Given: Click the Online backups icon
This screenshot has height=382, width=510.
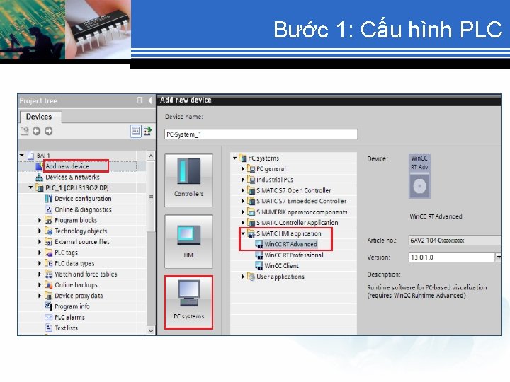Looking at the screenshot, I should (x=48, y=285).
